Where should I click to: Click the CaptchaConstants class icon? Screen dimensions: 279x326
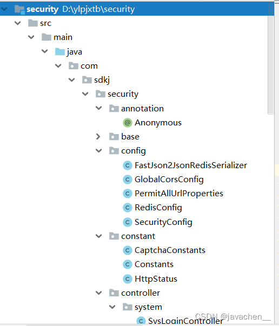(x=128, y=250)
